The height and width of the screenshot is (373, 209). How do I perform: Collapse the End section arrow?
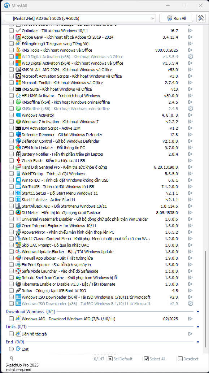198,342
